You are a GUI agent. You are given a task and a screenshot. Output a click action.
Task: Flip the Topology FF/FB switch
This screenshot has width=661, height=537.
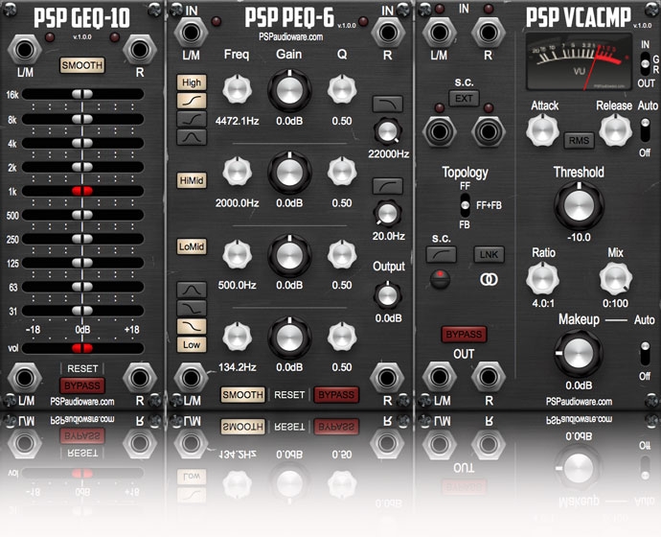point(465,205)
